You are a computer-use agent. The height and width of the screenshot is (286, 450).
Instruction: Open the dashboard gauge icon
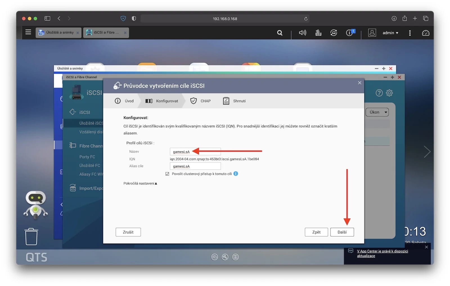pyautogui.click(x=426, y=33)
